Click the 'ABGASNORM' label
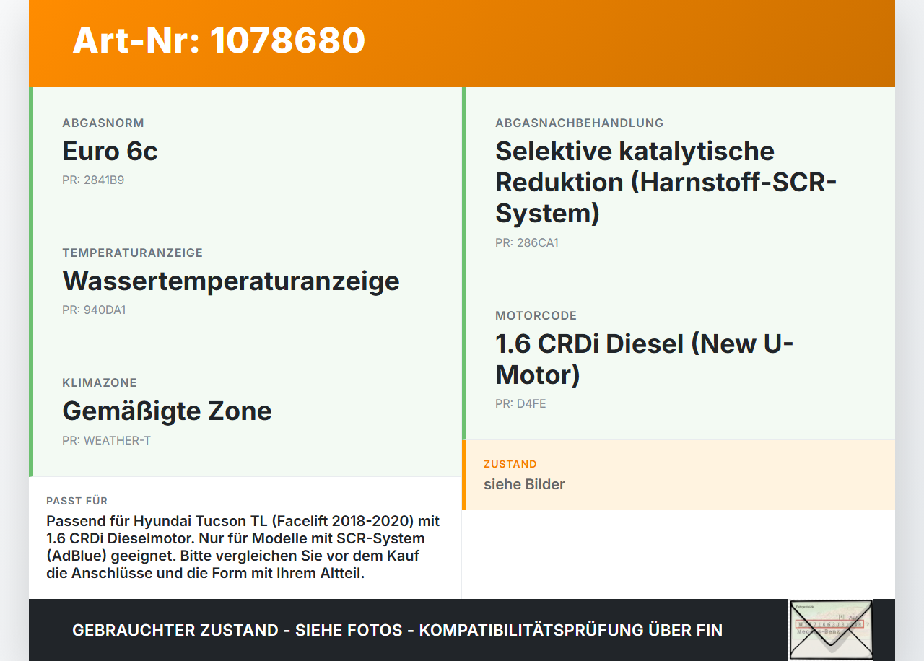924x661 pixels. (103, 123)
